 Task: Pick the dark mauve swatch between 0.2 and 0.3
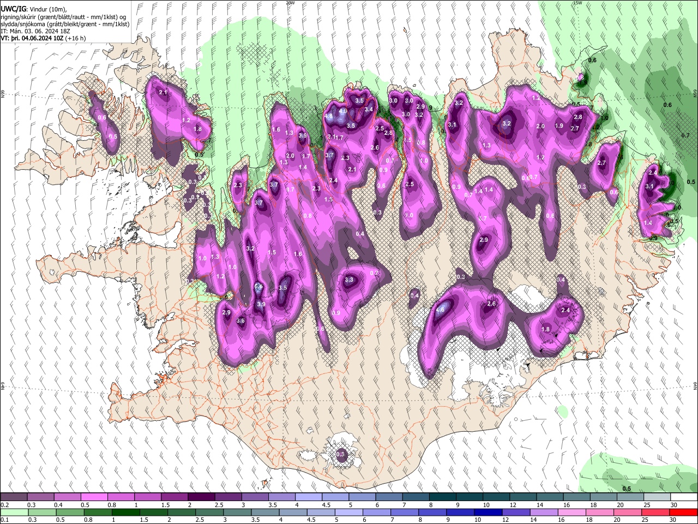14,497
